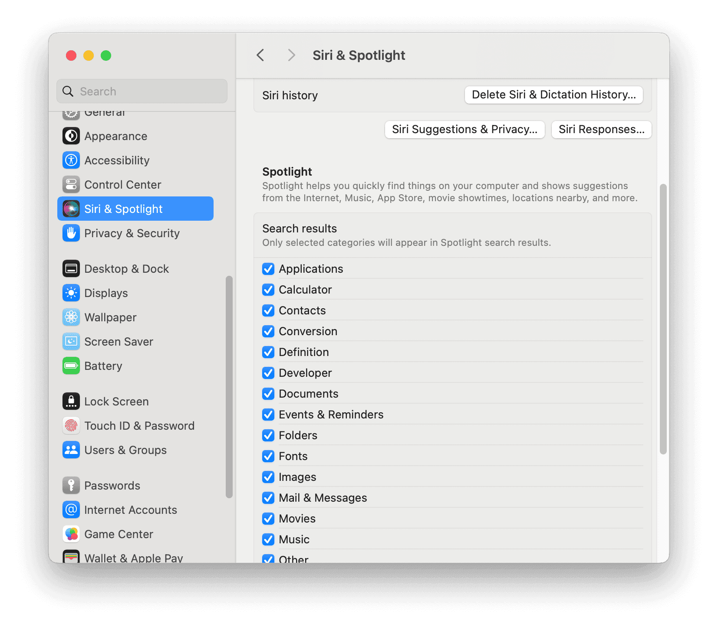This screenshot has width=718, height=627.
Task: Open the Displays pane label
Action: click(x=106, y=293)
